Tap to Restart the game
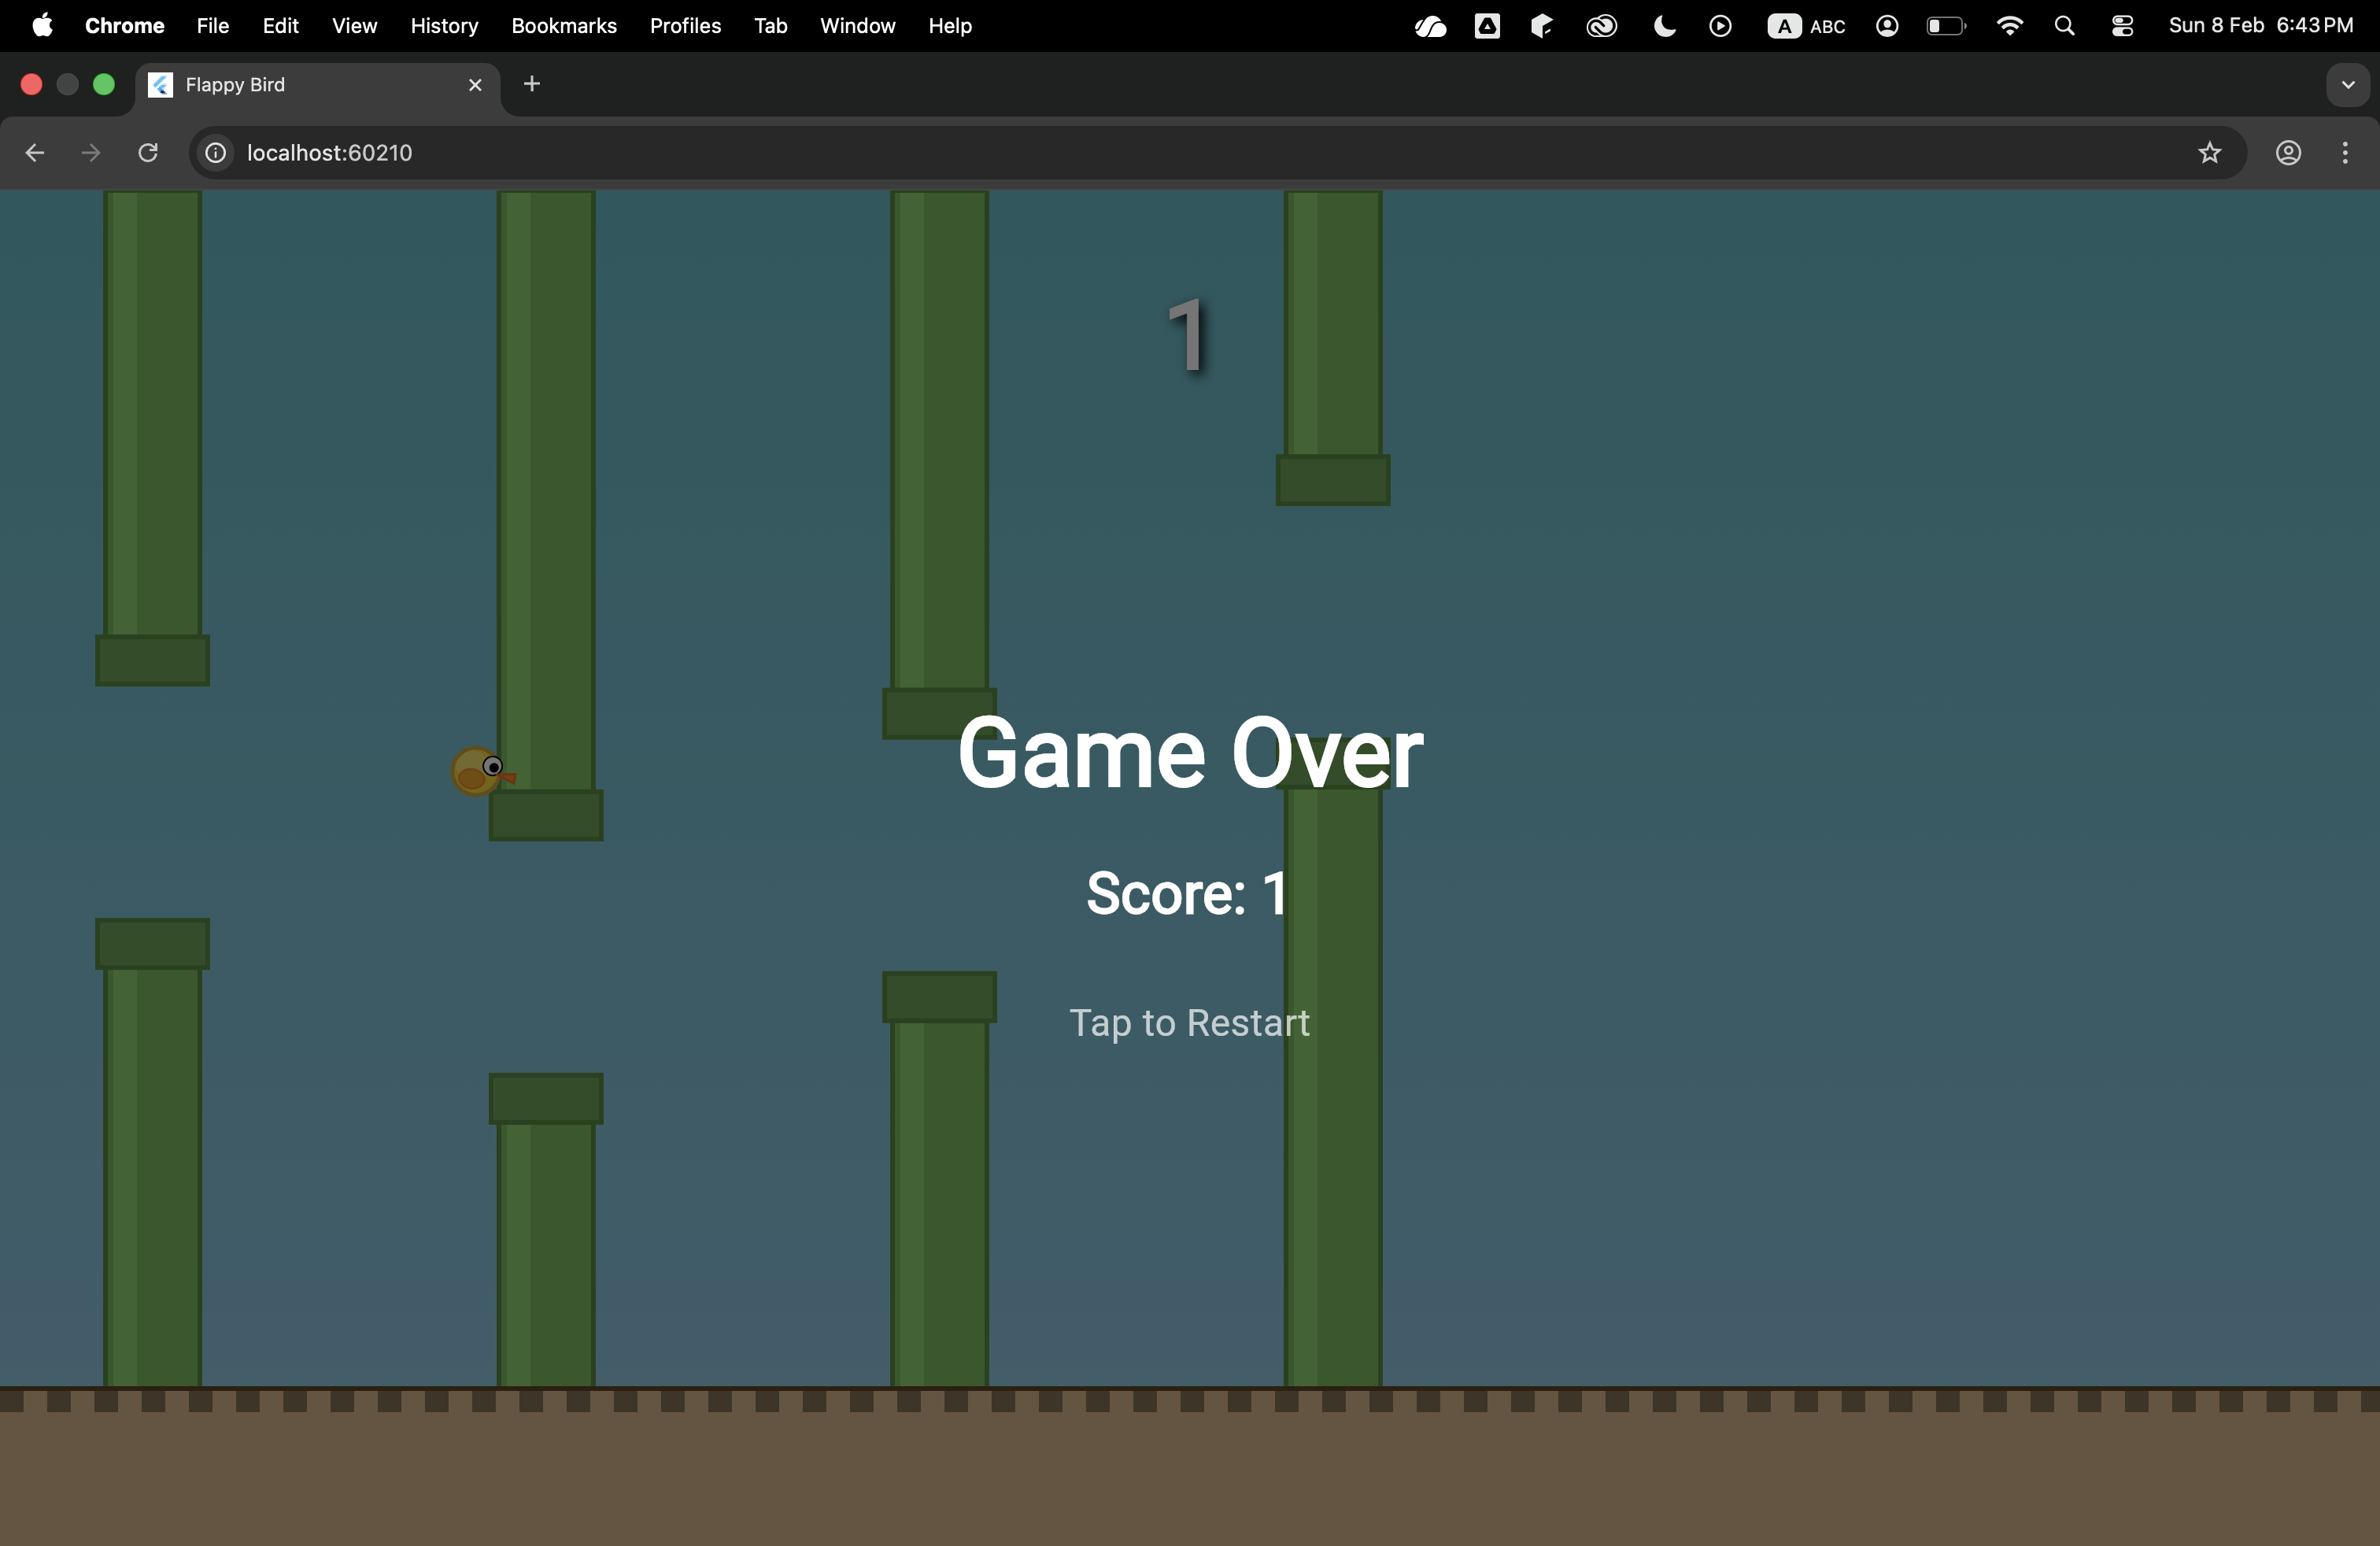The width and height of the screenshot is (2380, 1546). (1189, 1023)
